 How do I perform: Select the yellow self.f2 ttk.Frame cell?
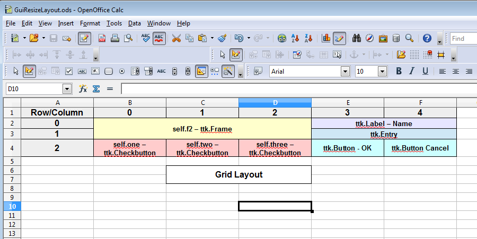(x=202, y=129)
